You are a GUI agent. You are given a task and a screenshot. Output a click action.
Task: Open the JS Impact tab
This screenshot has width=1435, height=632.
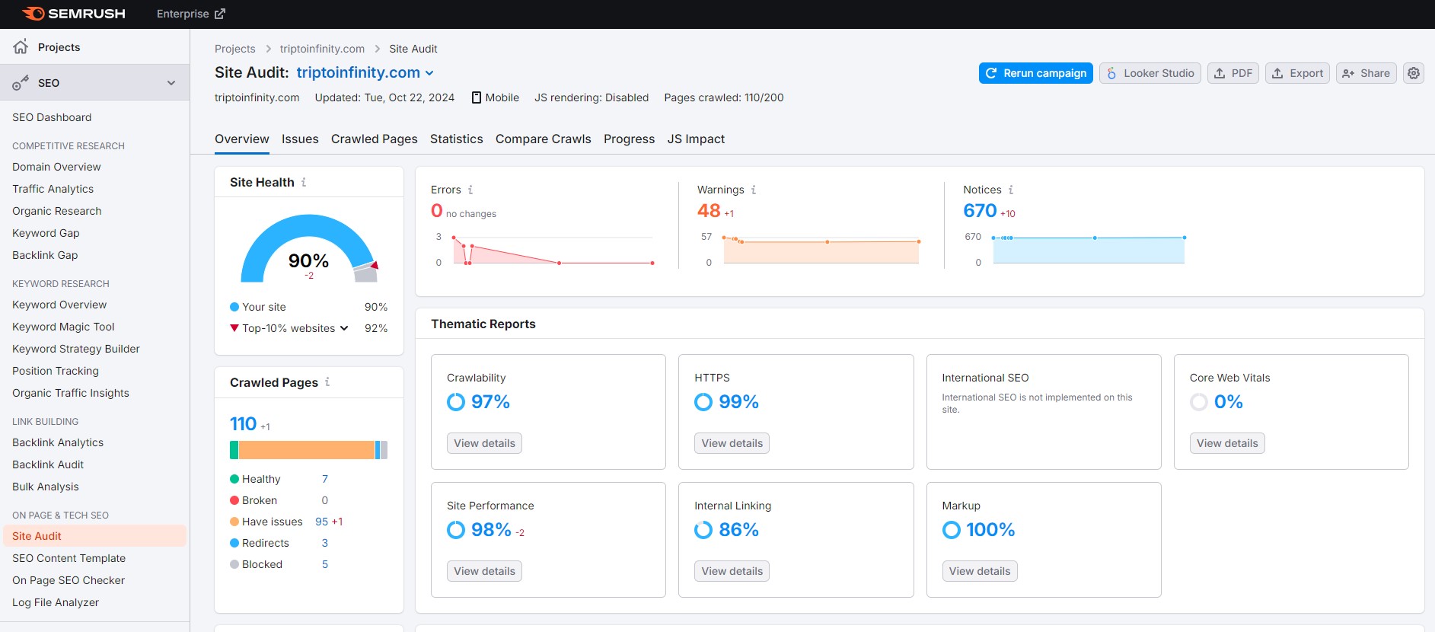(696, 139)
